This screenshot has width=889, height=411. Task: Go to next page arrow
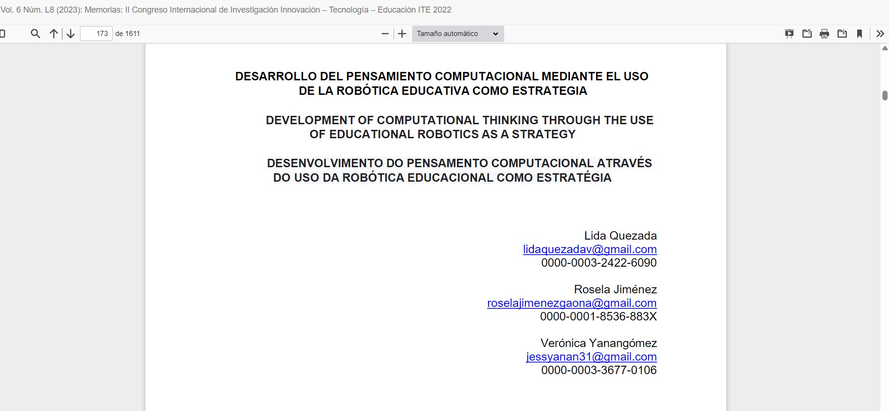pos(71,34)
